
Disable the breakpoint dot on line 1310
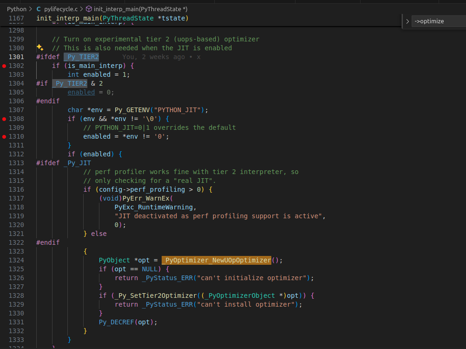(x=4, y=137)
